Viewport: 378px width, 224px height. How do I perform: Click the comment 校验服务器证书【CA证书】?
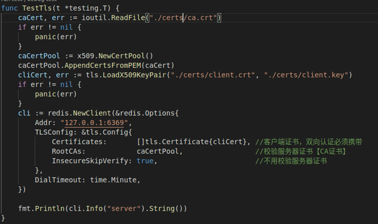point(301,151)
